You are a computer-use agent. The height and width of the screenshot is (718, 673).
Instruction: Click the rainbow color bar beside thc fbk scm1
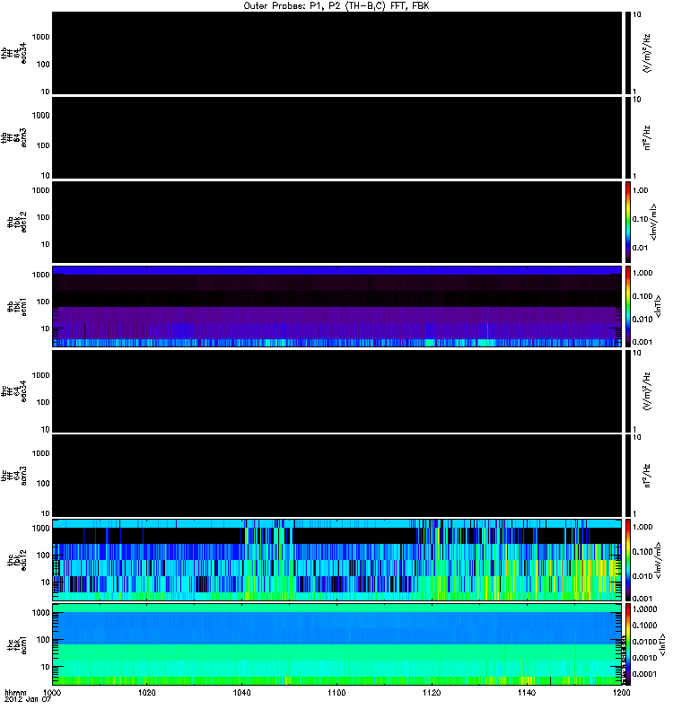tap(628, 644)
